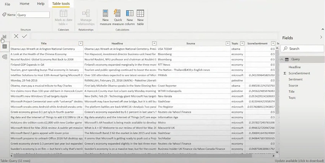Screen dimensions: 325x163
Task: Click the 'Coast Reporter' source cell
Action: coord(193,86)
